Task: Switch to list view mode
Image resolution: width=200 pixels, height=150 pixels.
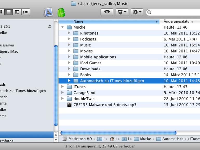Action: [9, 12]
